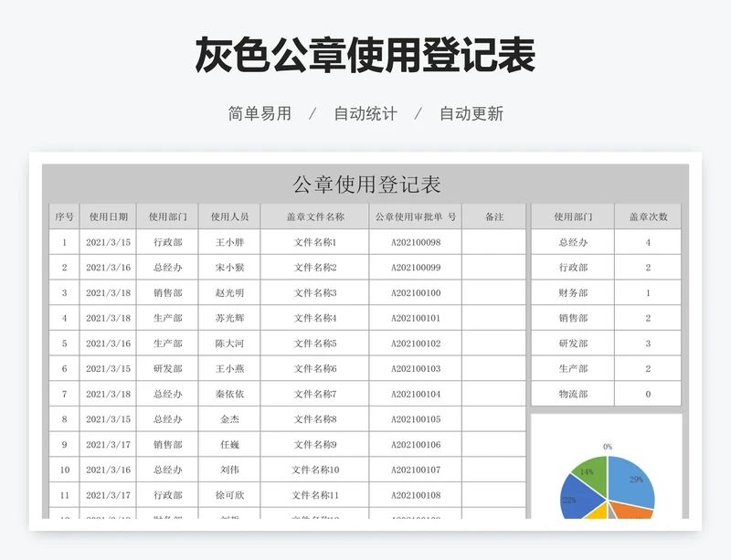Click approval number A202100104
The width and height of the screenshot is (731, 560).
tap(416, 394)
